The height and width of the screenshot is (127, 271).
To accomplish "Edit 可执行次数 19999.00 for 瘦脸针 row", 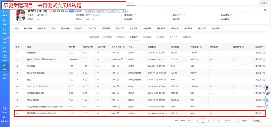I will pyautogui.click(x=122, y=59).
